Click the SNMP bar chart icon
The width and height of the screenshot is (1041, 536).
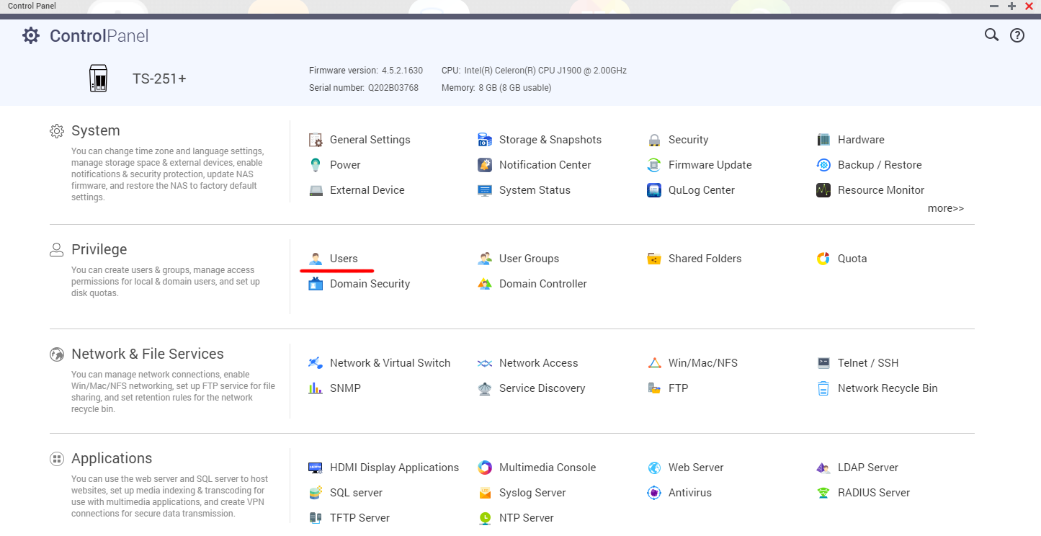316,388
